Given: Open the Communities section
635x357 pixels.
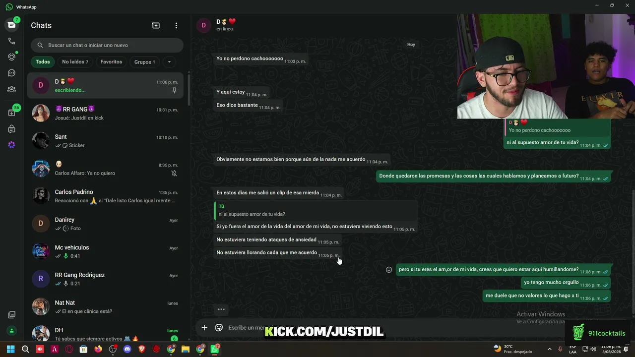Looking at the screenshot, I should [x=11, y=89].
